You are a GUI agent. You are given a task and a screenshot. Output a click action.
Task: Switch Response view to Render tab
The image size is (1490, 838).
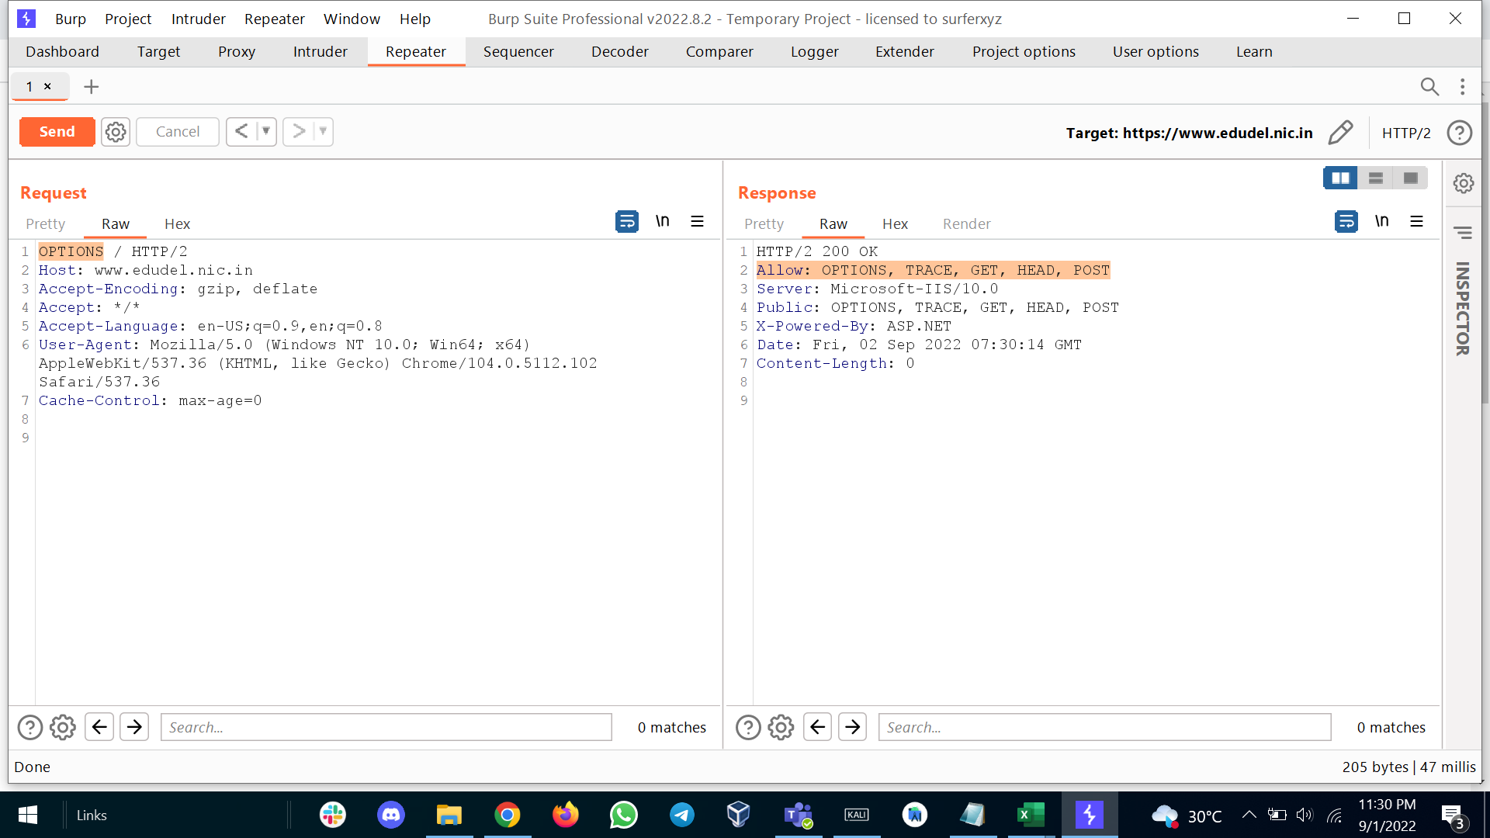pyautogui.click(x=966, y=224)
